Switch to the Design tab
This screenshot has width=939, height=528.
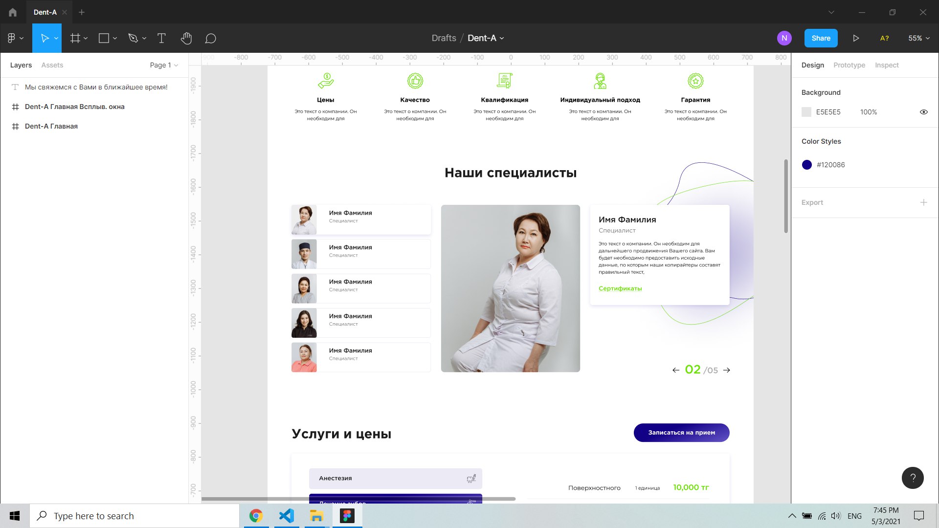813,65
